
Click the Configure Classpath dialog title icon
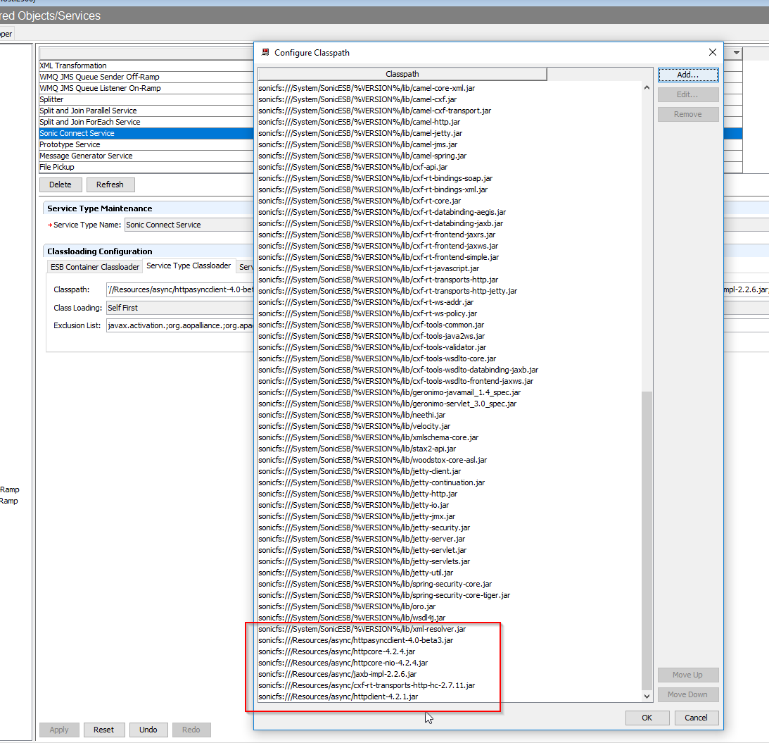(x=265, y=52)
